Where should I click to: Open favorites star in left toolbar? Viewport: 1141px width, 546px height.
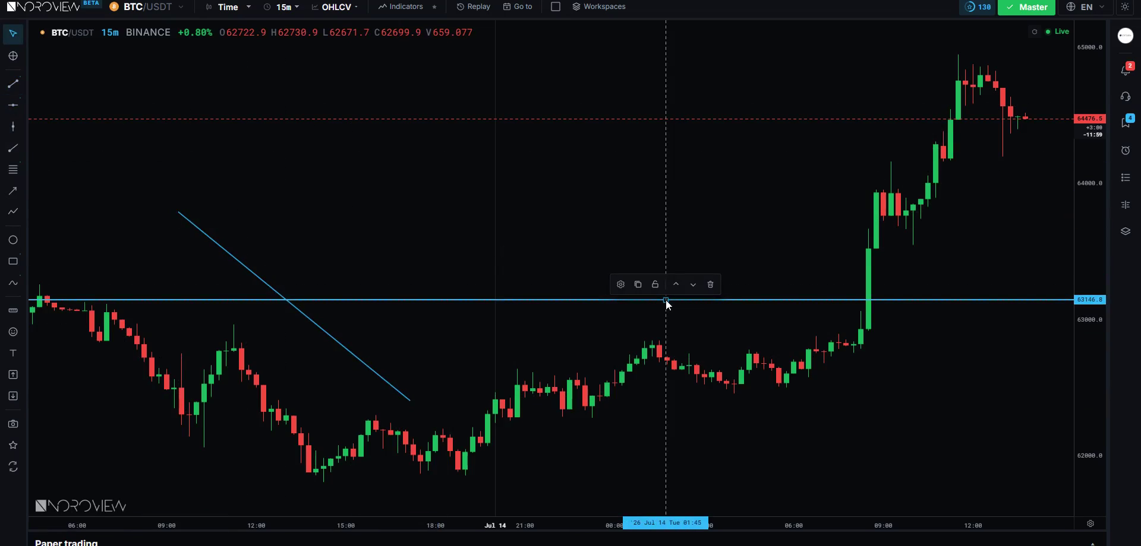13,445
